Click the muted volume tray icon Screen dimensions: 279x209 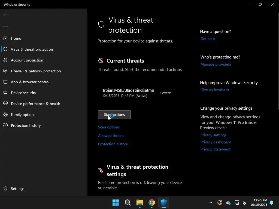[x=244, y=202]
